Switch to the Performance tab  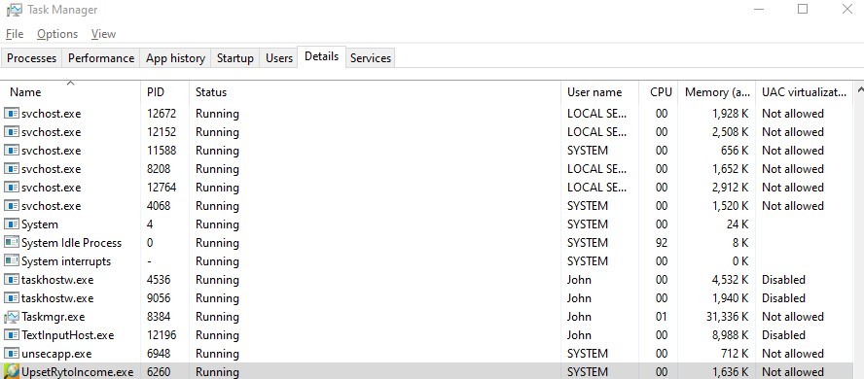click(101, 58)
